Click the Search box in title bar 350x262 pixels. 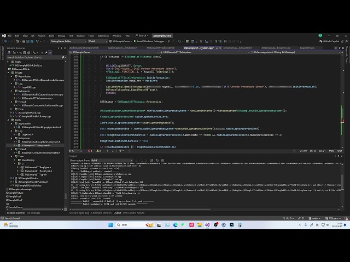point(142,35)
